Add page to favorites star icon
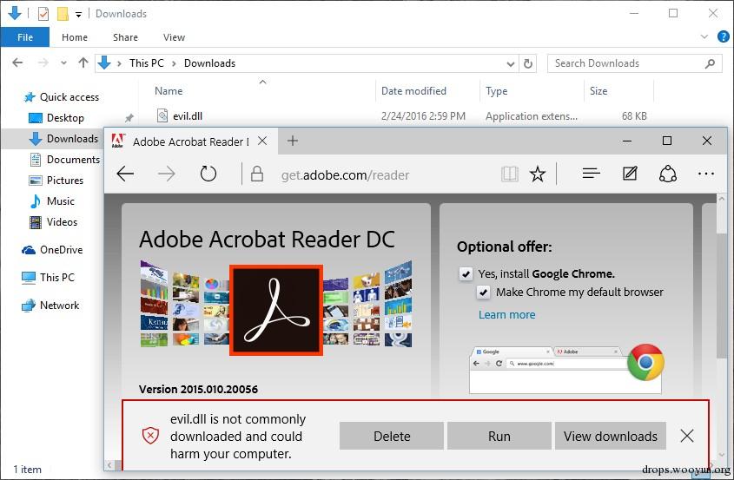 pos(538,174)
